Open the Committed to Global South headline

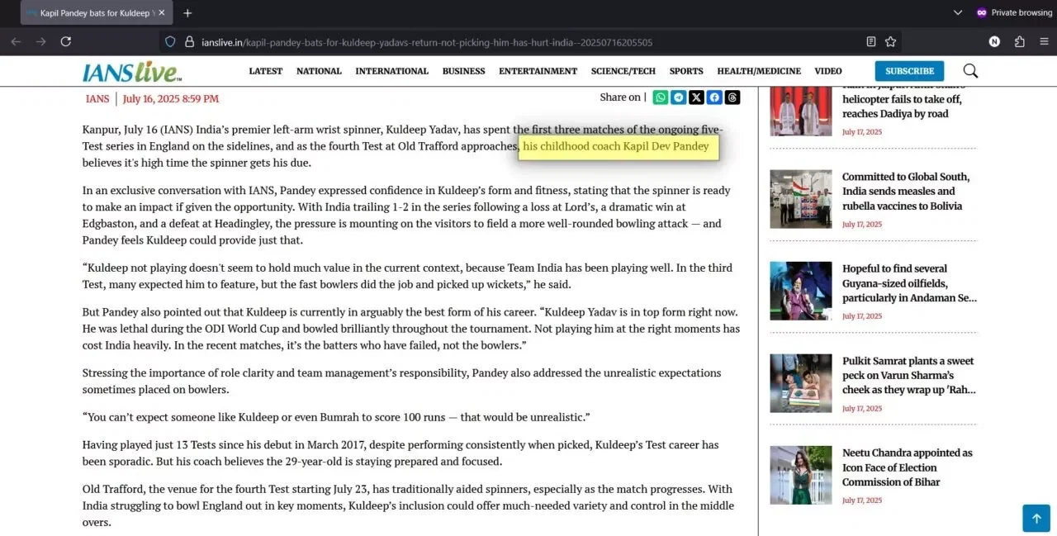point(906,192)
